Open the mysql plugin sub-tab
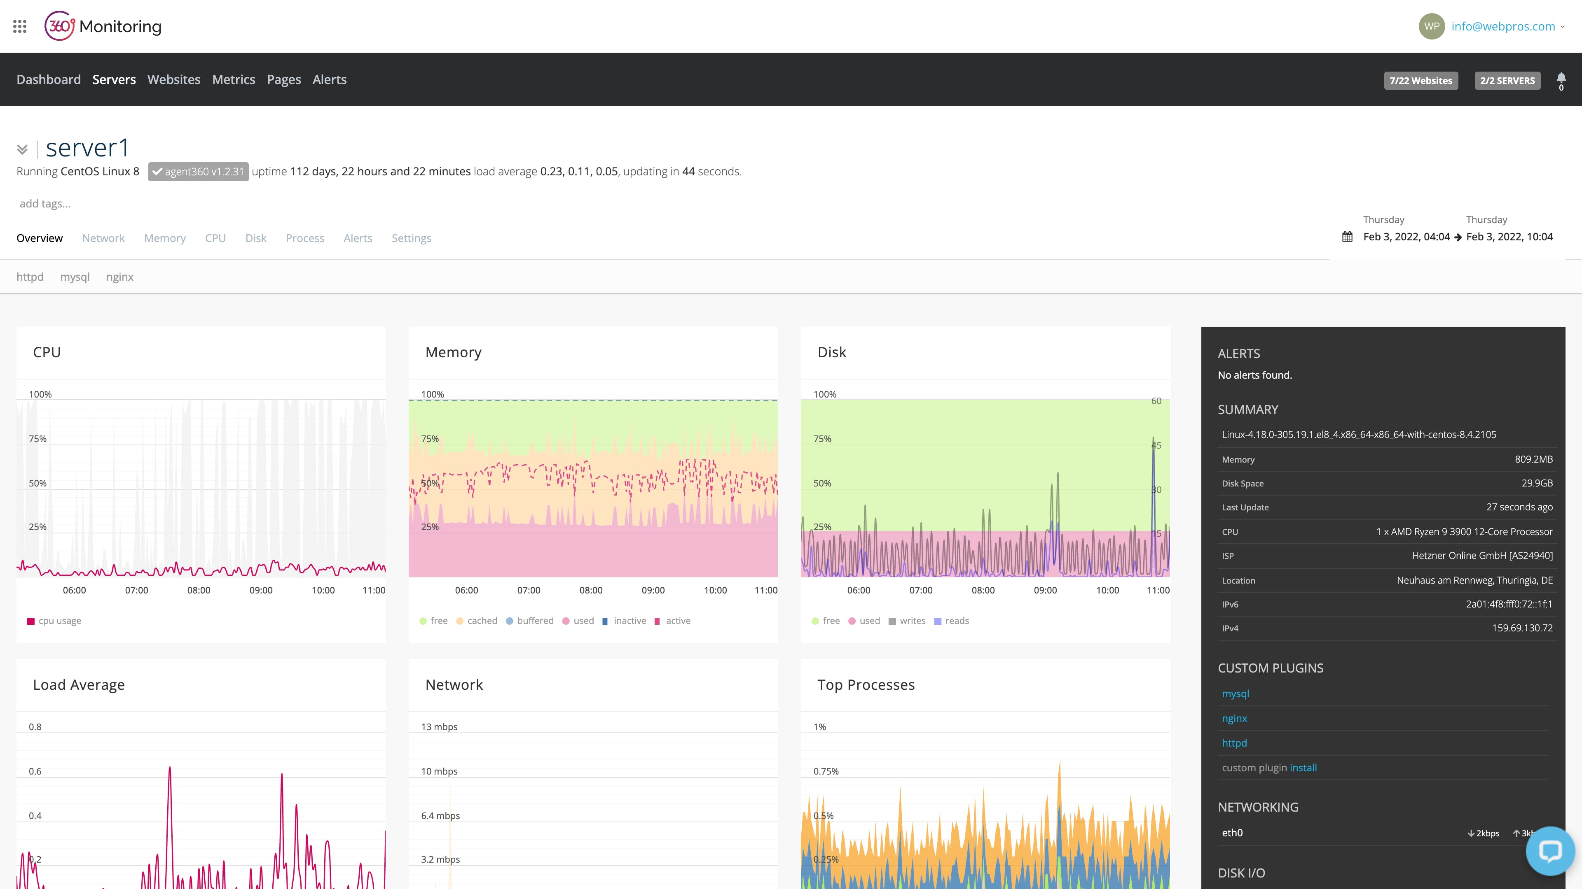The width and height of the screenshot is (1582, 889). [x=75, y=277]
